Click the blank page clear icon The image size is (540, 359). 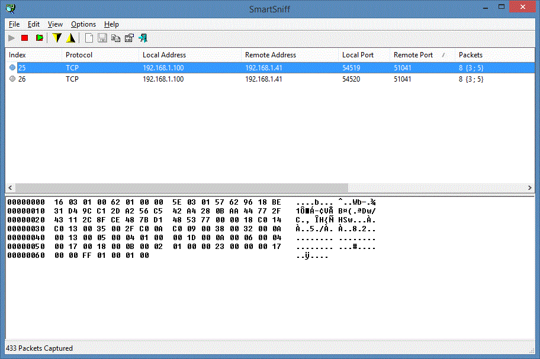pos(89,38)
